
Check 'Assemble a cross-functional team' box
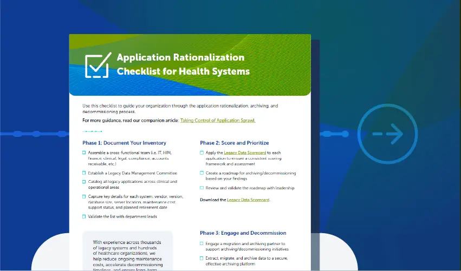point(84,153)
